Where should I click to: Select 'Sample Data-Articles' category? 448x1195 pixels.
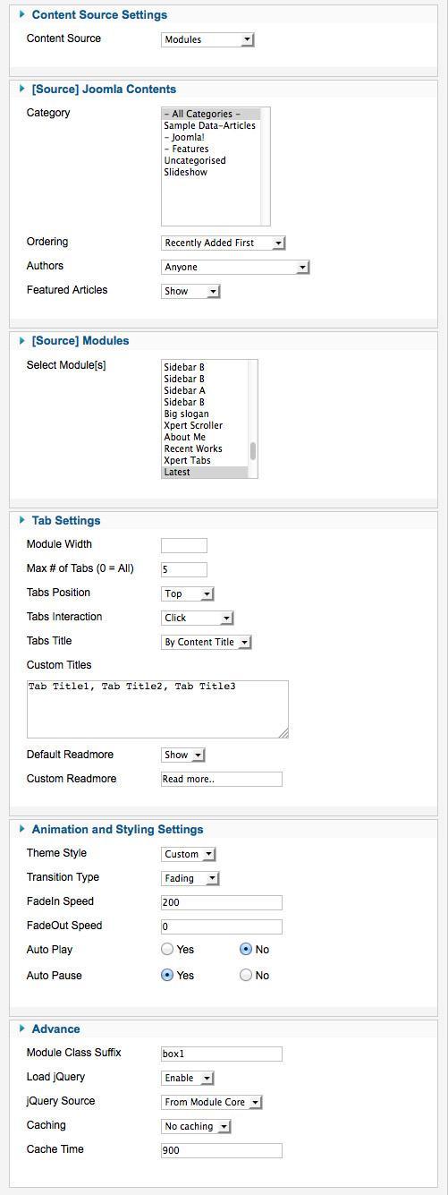click(x=211, y=125)
